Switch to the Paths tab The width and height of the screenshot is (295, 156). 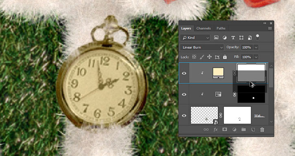point(221,28)
